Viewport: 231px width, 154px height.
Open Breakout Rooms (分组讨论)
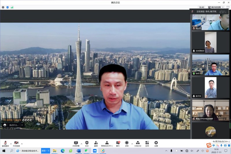[138, 144]
